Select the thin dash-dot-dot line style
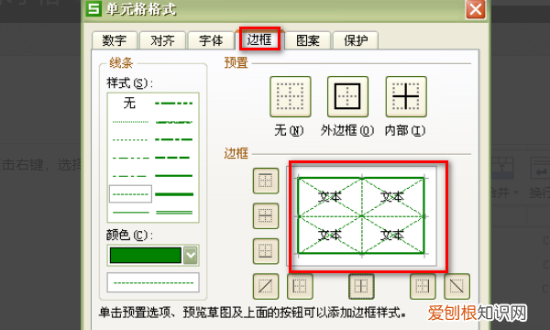This screenshot has height=330, width=550. coord(130,158)
